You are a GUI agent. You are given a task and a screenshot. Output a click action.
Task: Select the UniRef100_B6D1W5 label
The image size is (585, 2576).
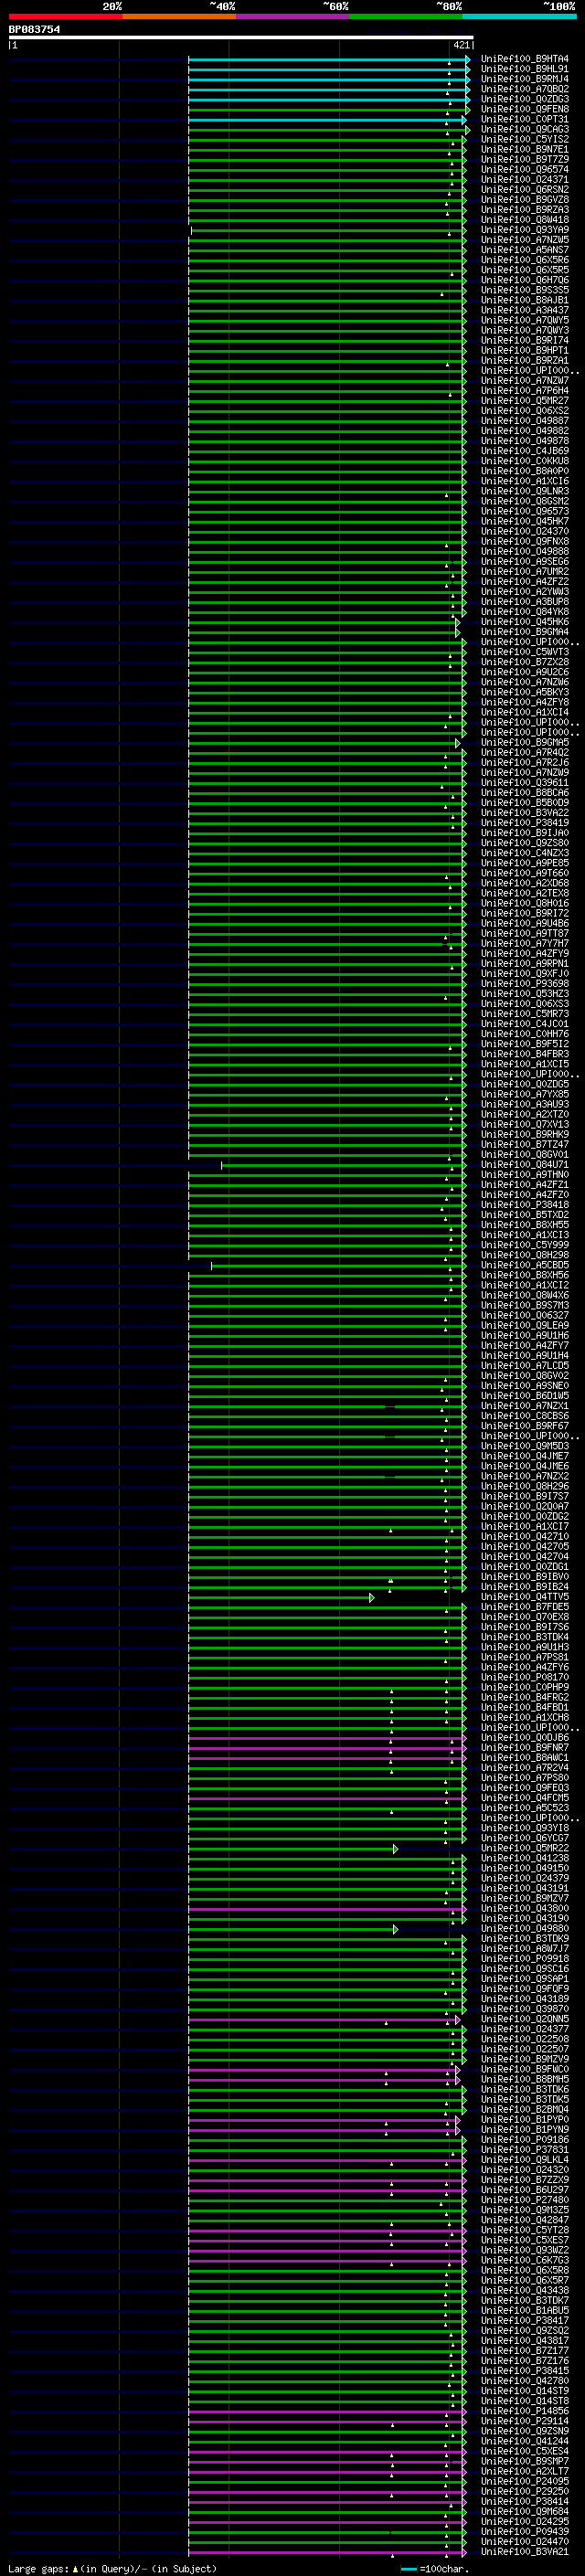click(x=525, y=1396)
